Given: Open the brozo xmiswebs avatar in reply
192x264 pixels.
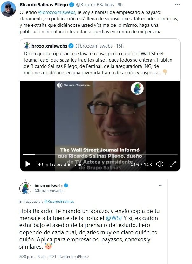Looking at the screenshot, I should coord(25,188).
